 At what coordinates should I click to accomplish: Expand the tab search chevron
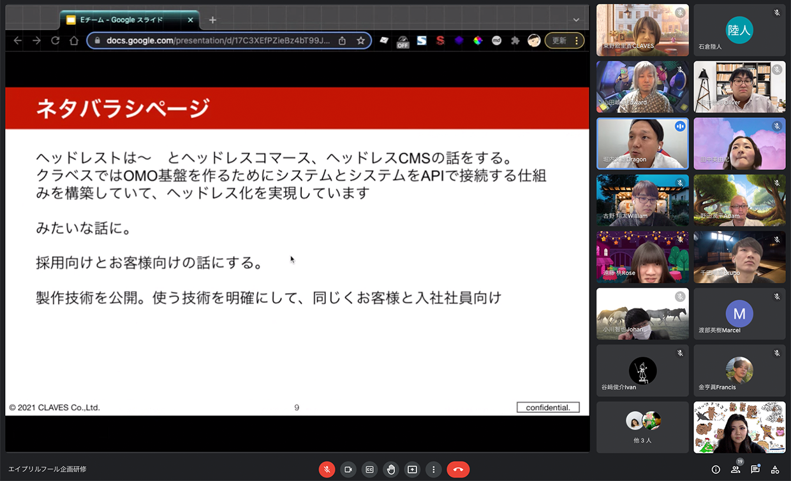[x=576, y=20]
